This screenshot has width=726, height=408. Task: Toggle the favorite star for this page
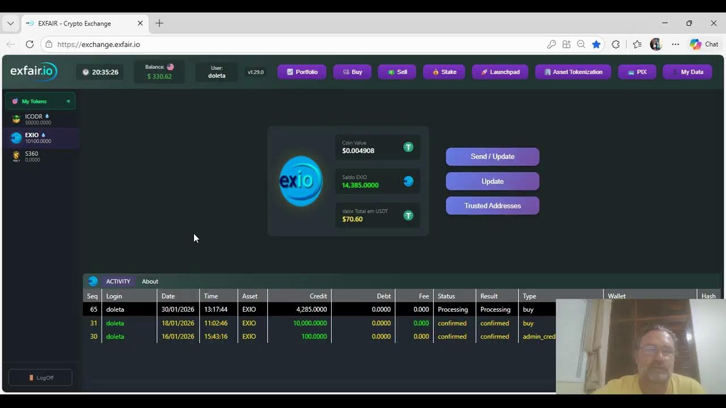(596, 44)
